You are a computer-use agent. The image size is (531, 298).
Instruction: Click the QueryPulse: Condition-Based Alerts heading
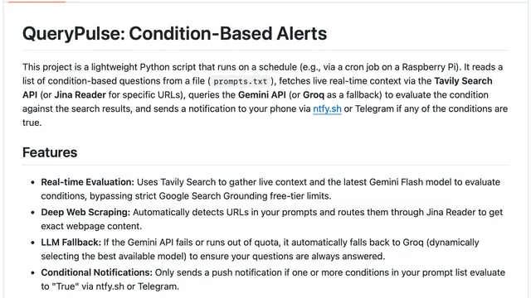click(x=175, y=33)
